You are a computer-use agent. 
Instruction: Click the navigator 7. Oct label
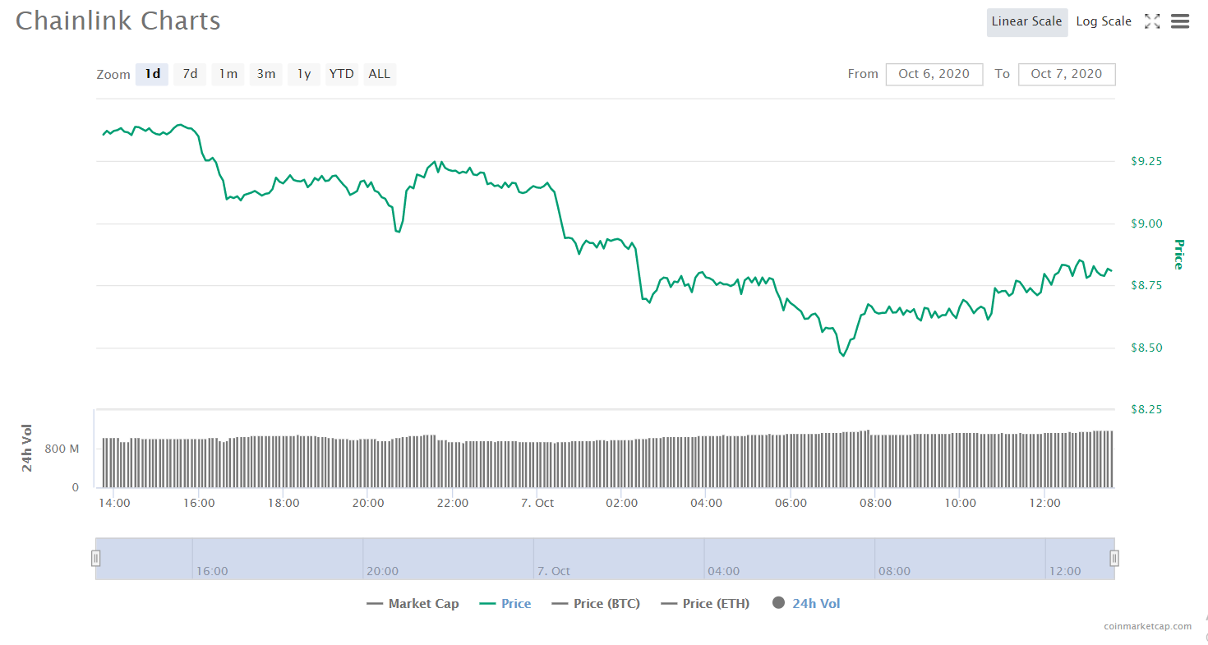553,570
